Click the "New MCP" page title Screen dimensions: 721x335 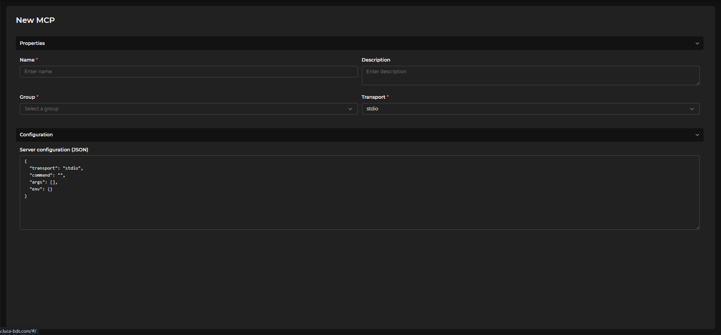(x=35, y=20)
